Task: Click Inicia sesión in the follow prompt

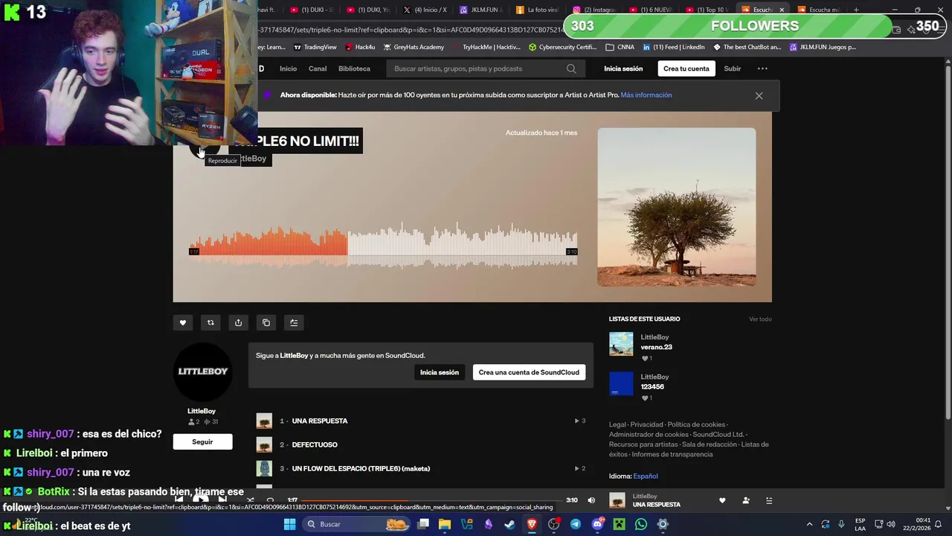Action: [440, 372]
